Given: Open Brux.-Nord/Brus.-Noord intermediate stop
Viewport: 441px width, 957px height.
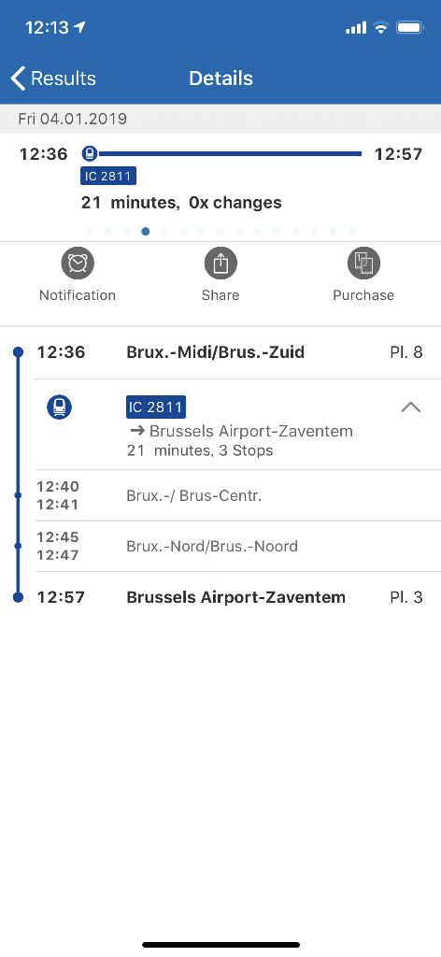Looking at the screenshot, I should (238, 546).
